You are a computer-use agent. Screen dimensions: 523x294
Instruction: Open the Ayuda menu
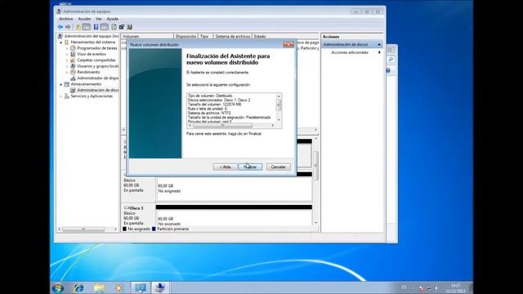(x=113, y=19)
